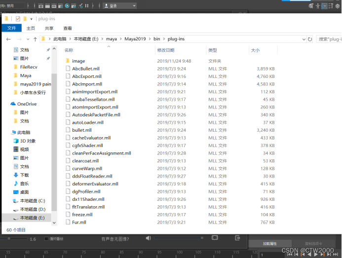Click the speaker mute icon in player
The image size is (342, 258).
point(149,238)
